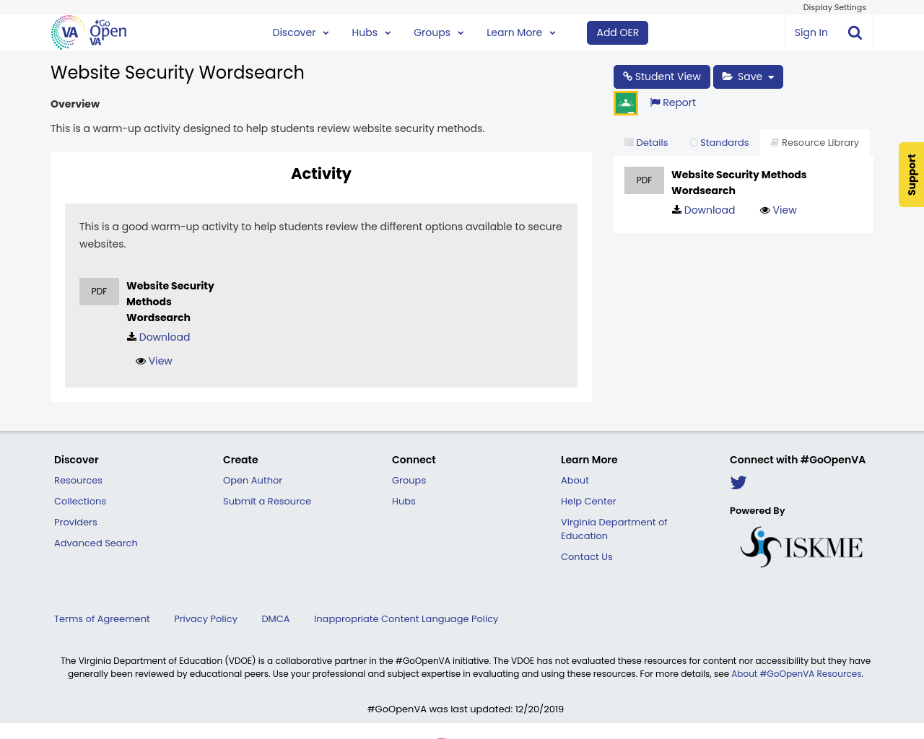
Task: Select the Resource Library tab
Action: tap(814, 141)
